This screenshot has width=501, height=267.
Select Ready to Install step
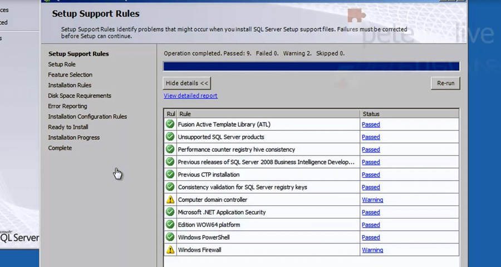click(x=68, y=127)
